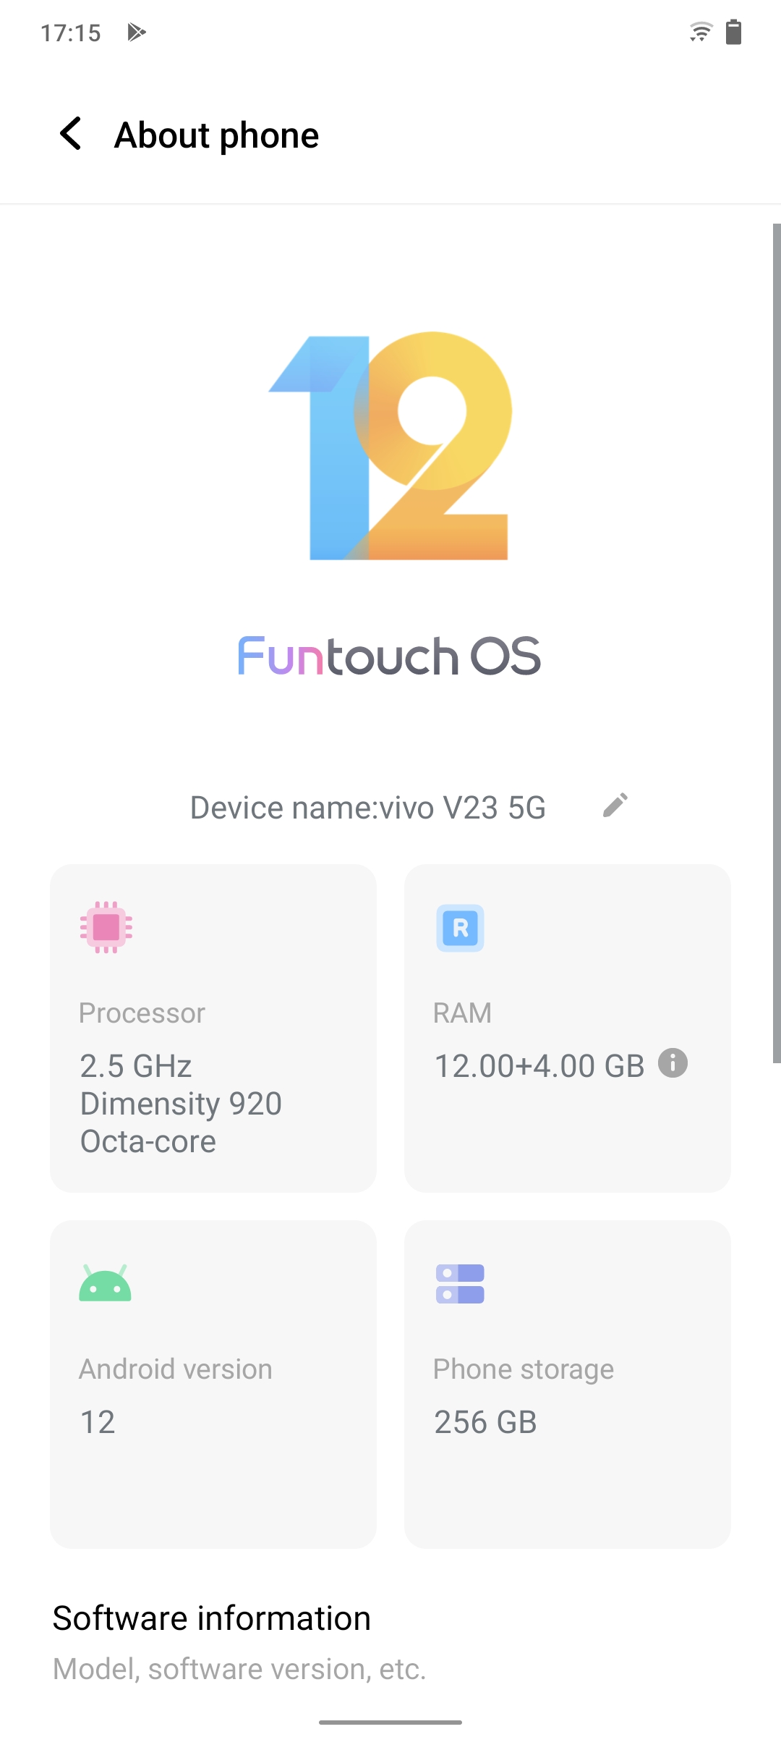The width and height of the screenshot is (781, 1737).
Task: Select the Android version card
Action: click(x=213, y=1385)
